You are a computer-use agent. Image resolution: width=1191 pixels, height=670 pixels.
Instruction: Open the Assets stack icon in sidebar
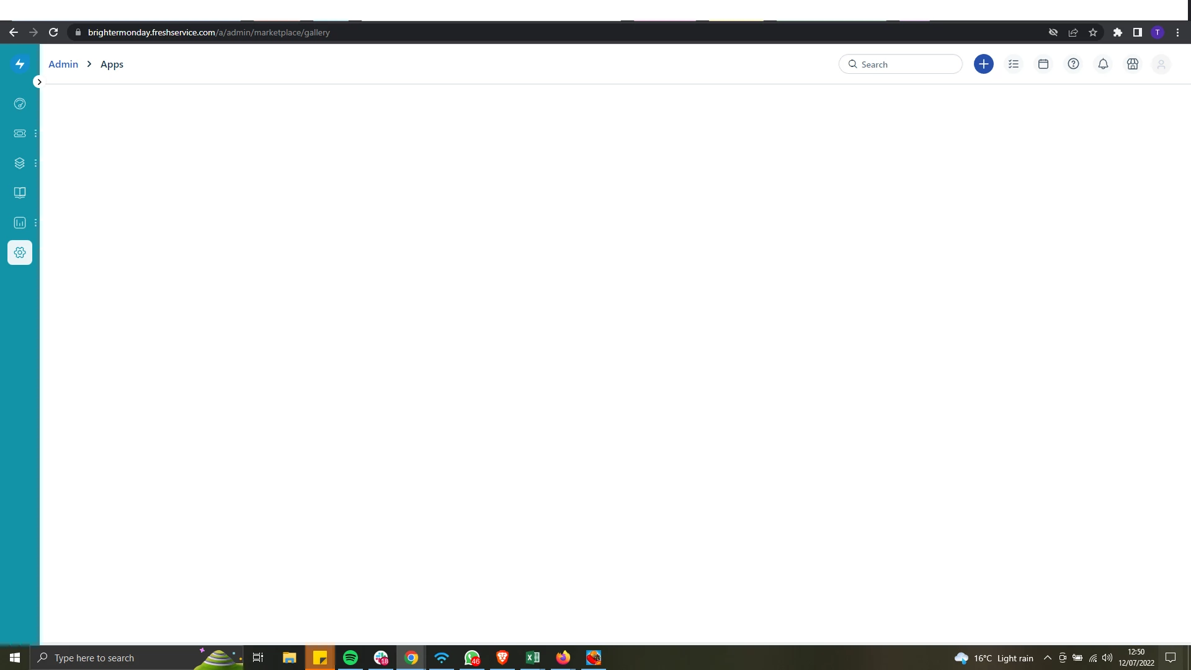pyautogui.click(x=20, y=163)
